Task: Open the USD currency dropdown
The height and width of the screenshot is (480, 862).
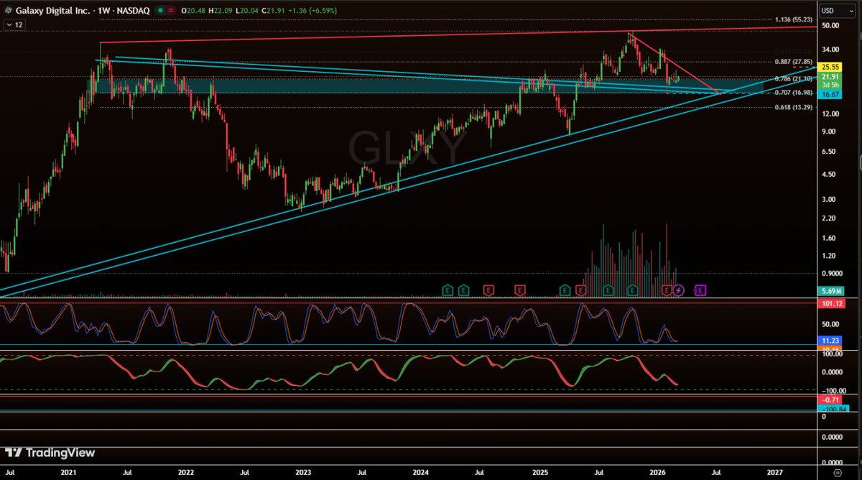Action: point(838,11)
